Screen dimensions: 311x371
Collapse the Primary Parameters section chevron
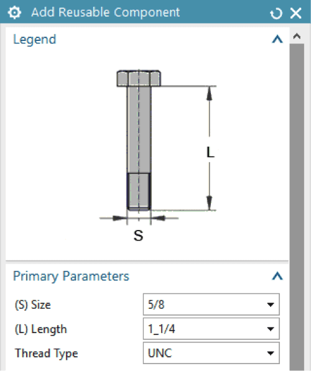click(x=277, y=276)
